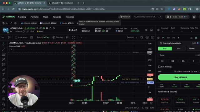This screenshot has height=112, width=200.
Task: Open the Indicators menu
Action: point(21,37)
